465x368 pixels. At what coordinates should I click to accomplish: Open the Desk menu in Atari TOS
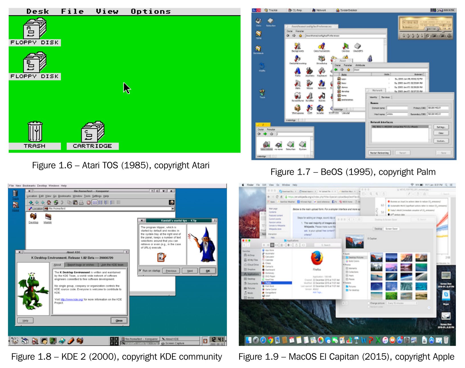[38, 11]
